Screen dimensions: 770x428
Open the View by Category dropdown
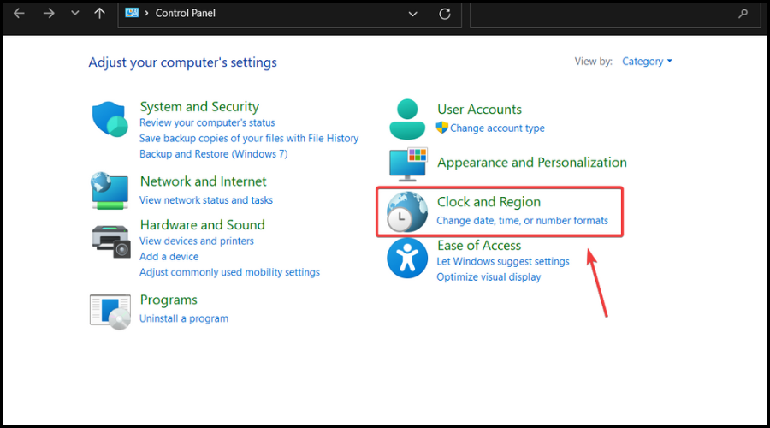pos(648,62)
